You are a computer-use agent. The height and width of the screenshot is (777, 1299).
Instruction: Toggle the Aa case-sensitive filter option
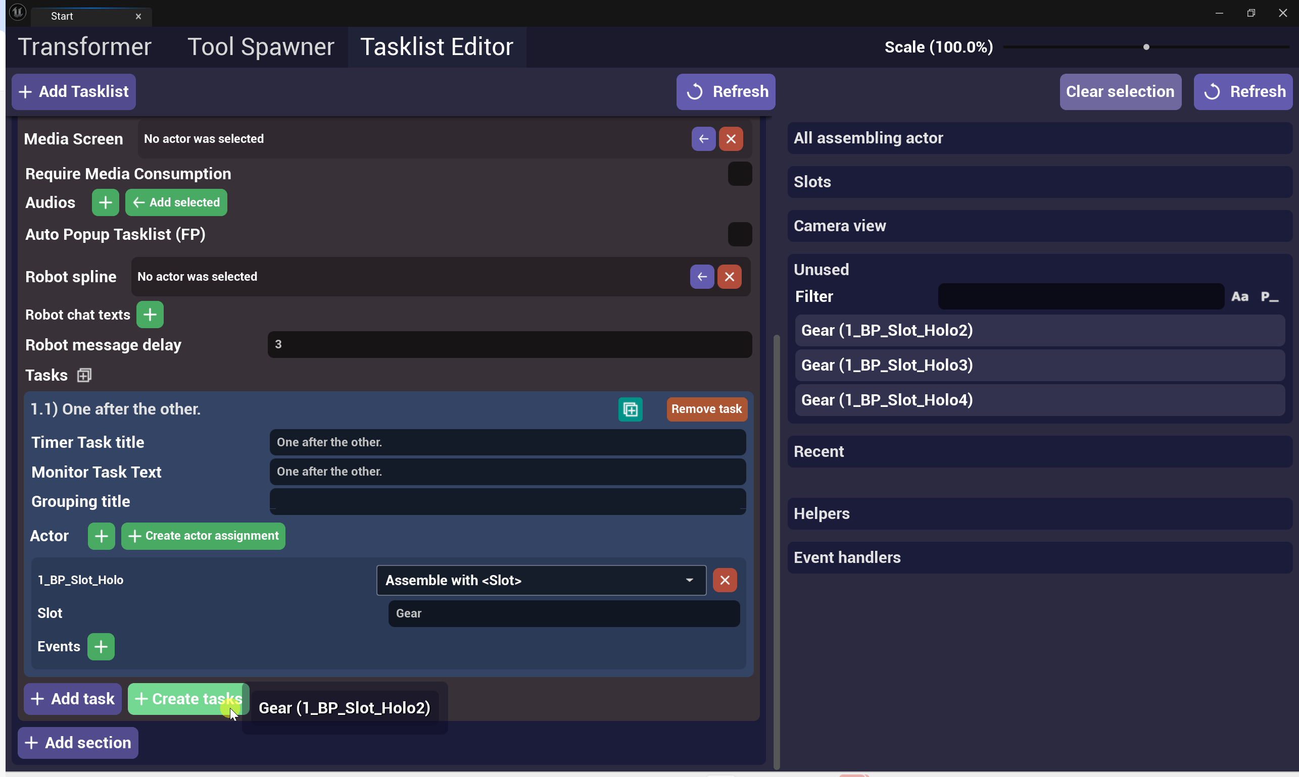coord(1239,297)
